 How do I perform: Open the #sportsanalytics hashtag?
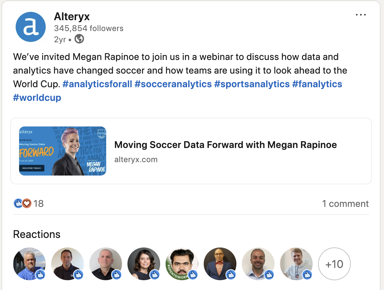pos(252,84)
